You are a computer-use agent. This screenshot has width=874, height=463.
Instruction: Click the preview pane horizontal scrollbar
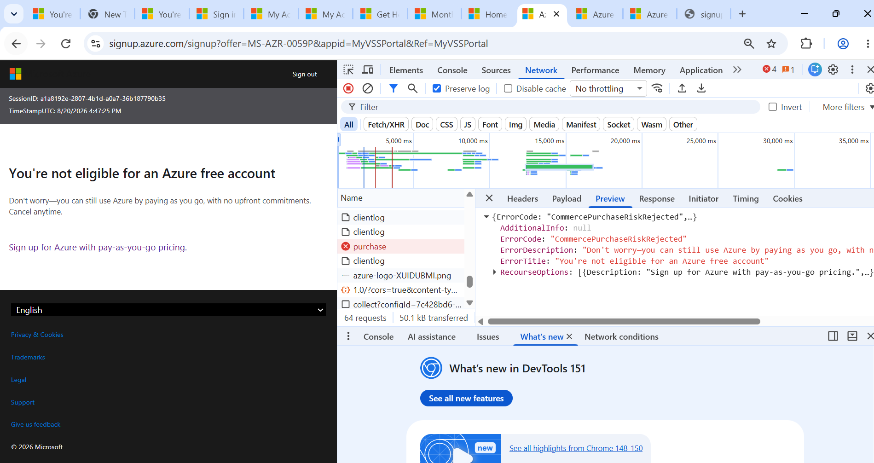pos(624,322)
